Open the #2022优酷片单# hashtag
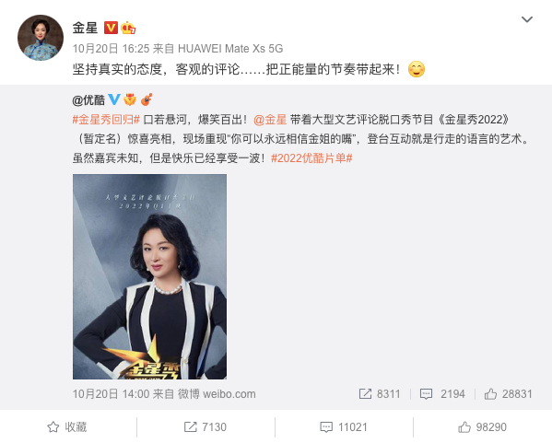552x443 pixels. coord(311,158)
